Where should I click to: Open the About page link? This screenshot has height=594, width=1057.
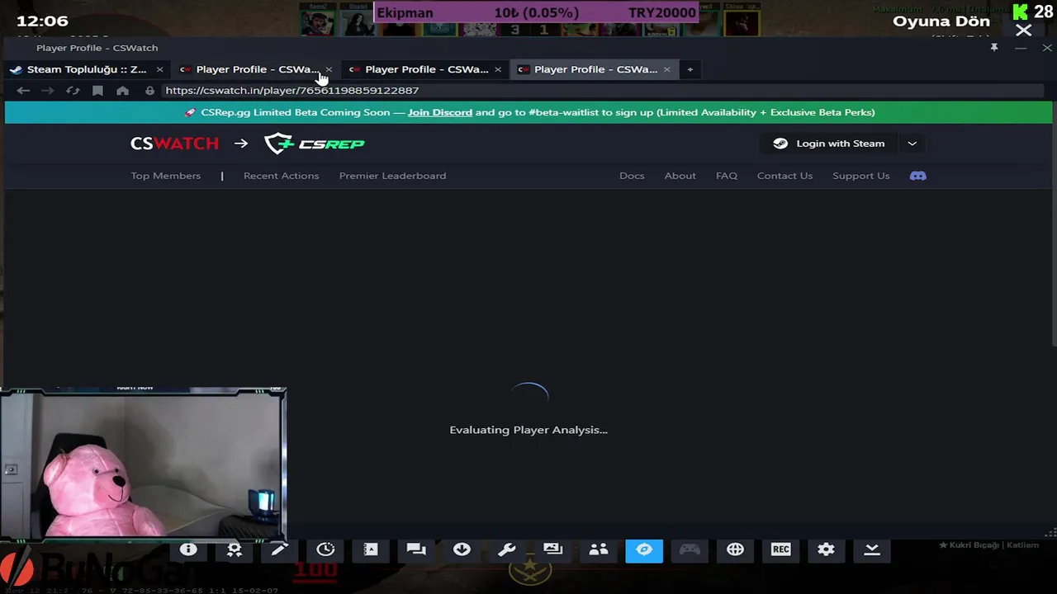pyautogui.click(x=680, y=176)
